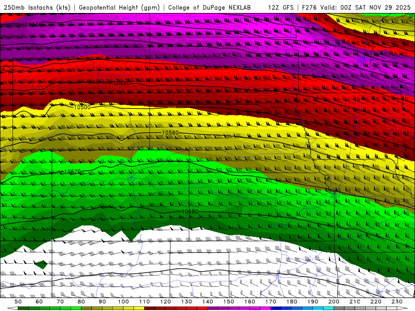Viewport: 415px width, 311px height.
Task: Click the 80 value on the color scale
Action: [x=81, y=302]
